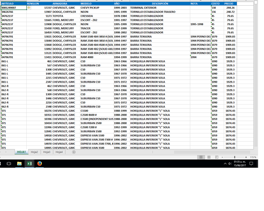
Task: Select the ARTÍCULO header cell
Action: coord(14,4)
